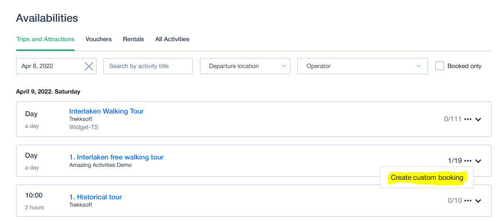Open the Operator dropdown

363,66
